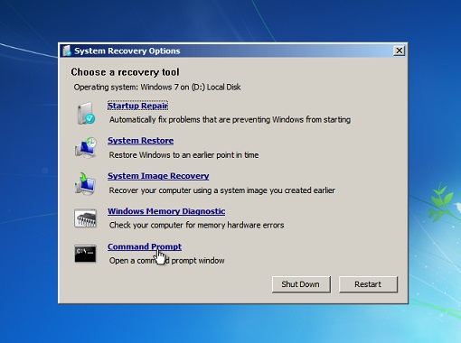Click the Shut Down button
The height and width of the screenshot is (343, 461).
pos(301,284)
